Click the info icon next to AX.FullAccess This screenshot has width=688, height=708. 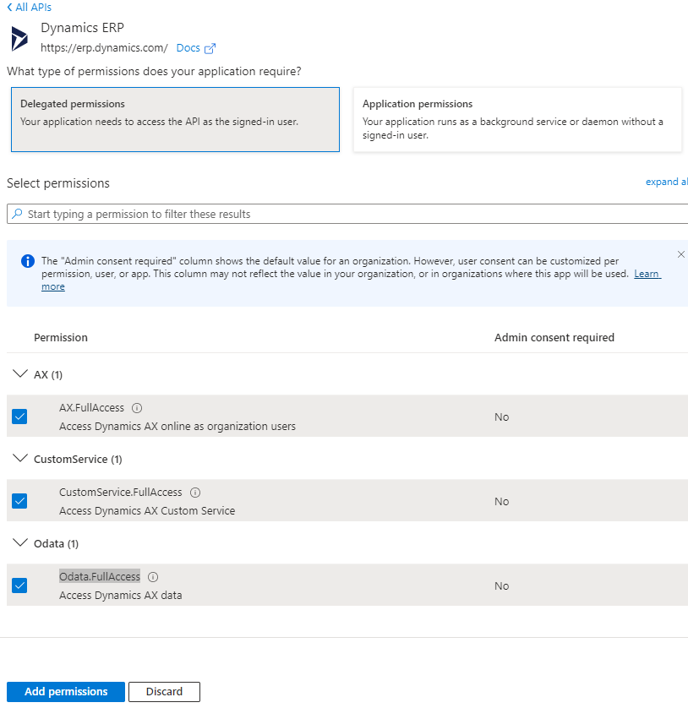coord(137,408)
